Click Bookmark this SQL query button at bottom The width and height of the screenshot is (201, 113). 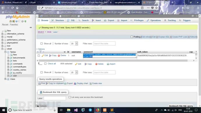pos(181,106)
